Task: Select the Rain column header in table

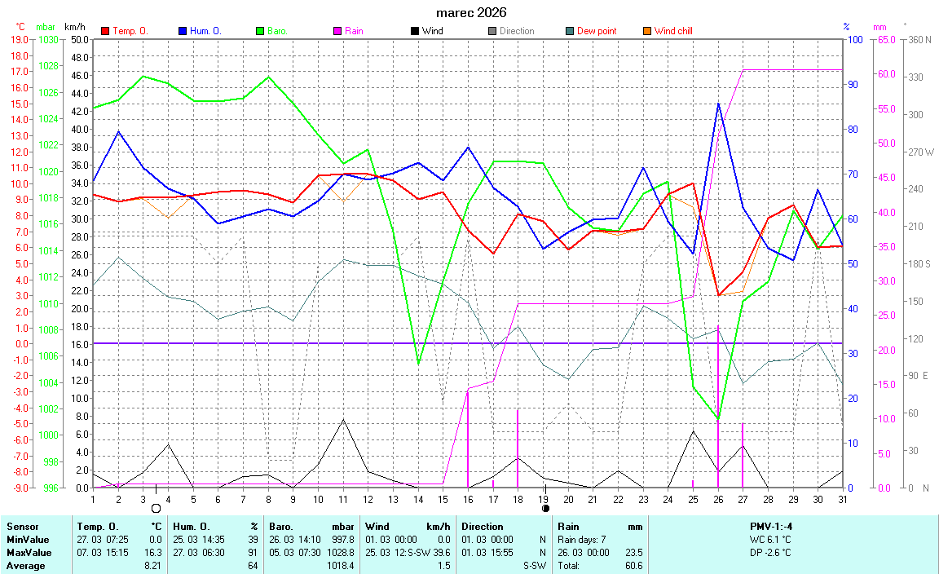Action: tap(570, 527)
